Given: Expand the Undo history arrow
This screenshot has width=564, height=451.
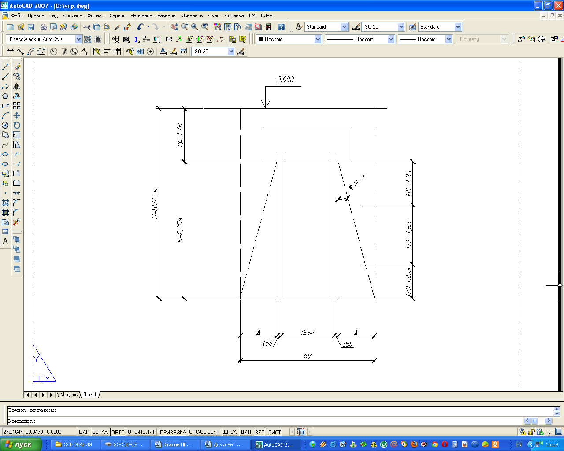Looking at the screenshot, I should click(148, 27).
